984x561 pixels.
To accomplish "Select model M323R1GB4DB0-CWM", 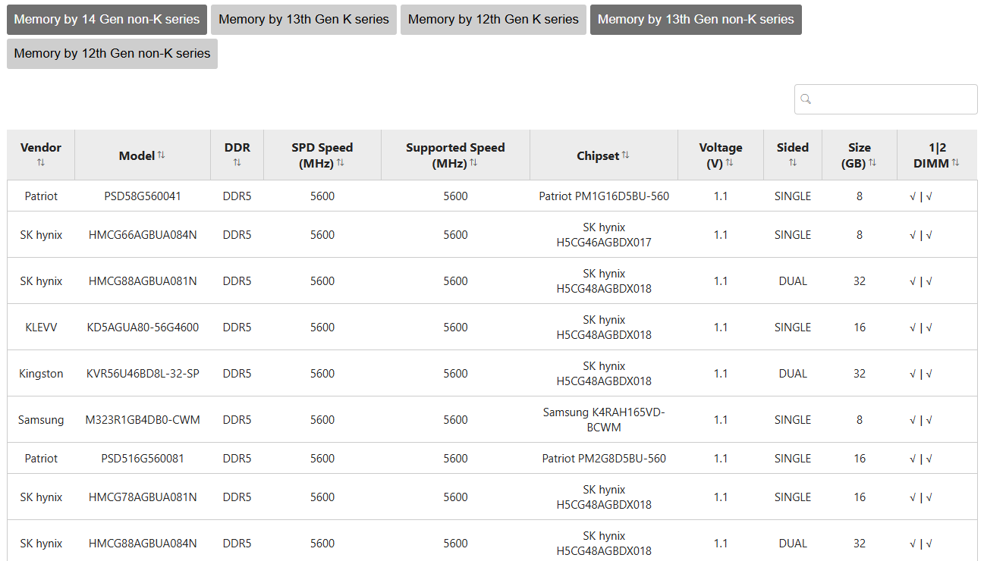I will (143, 420).
